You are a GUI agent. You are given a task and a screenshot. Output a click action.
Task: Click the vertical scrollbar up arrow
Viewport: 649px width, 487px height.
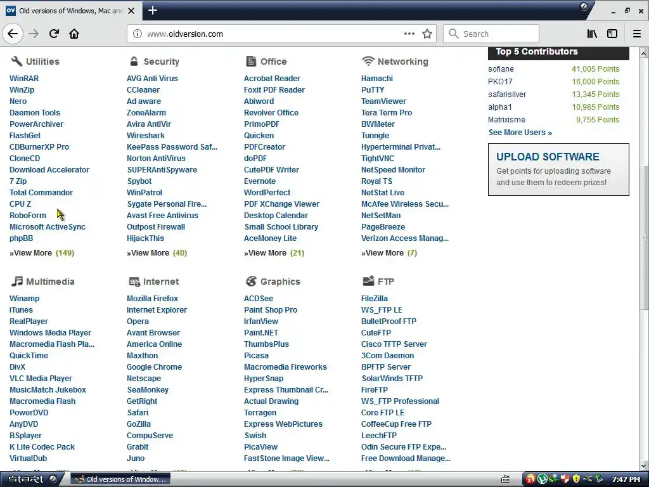click(644, 53)
